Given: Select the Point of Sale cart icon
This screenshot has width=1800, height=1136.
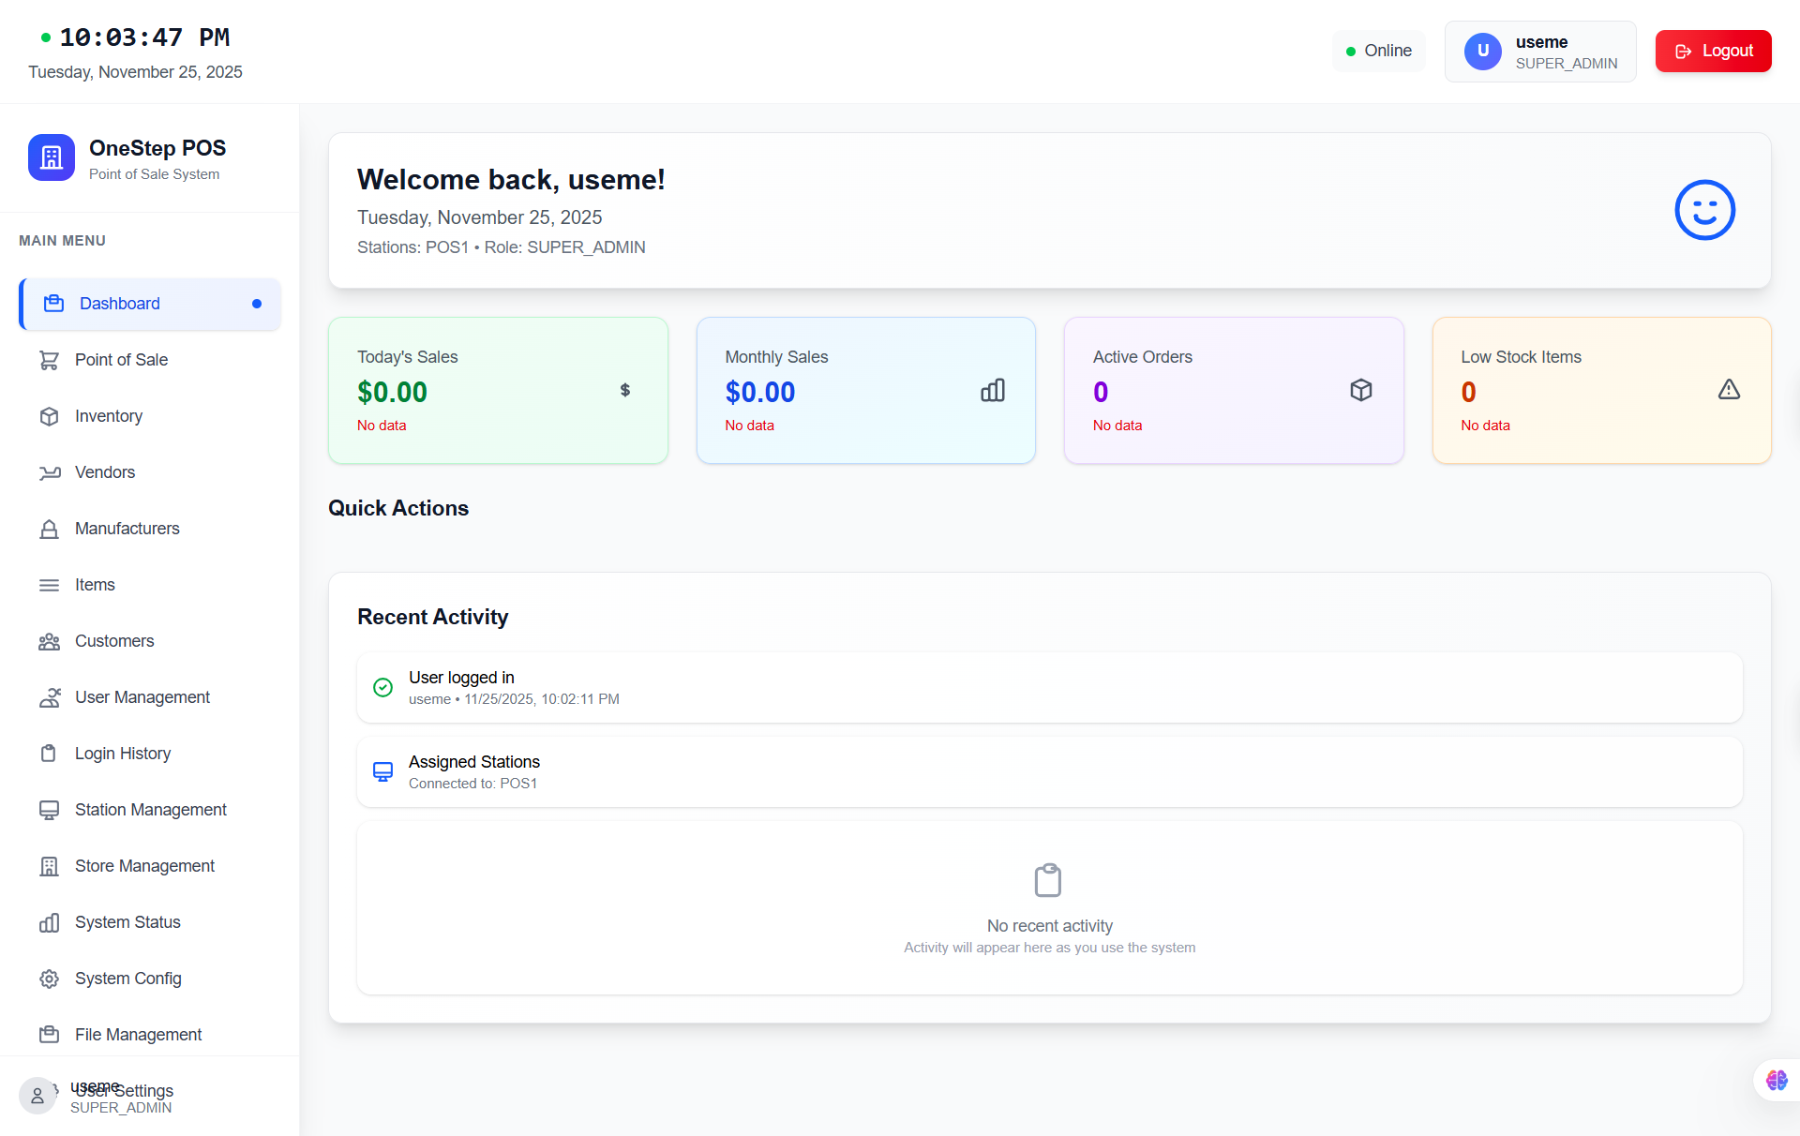Looking at the screenshot, I should [51, 360].
